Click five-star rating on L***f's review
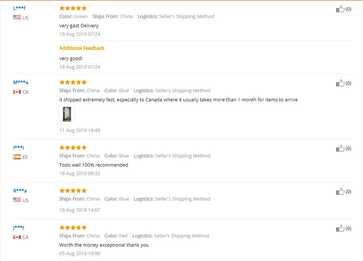 73,8
